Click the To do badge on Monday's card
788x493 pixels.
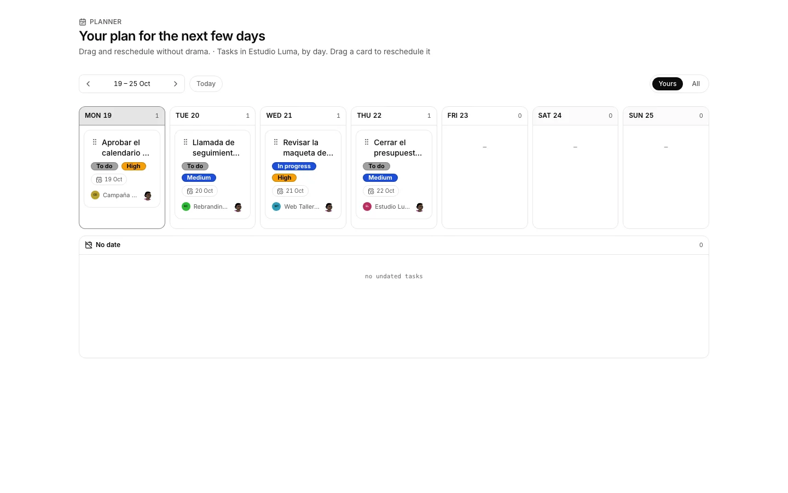tap(105, 166)
